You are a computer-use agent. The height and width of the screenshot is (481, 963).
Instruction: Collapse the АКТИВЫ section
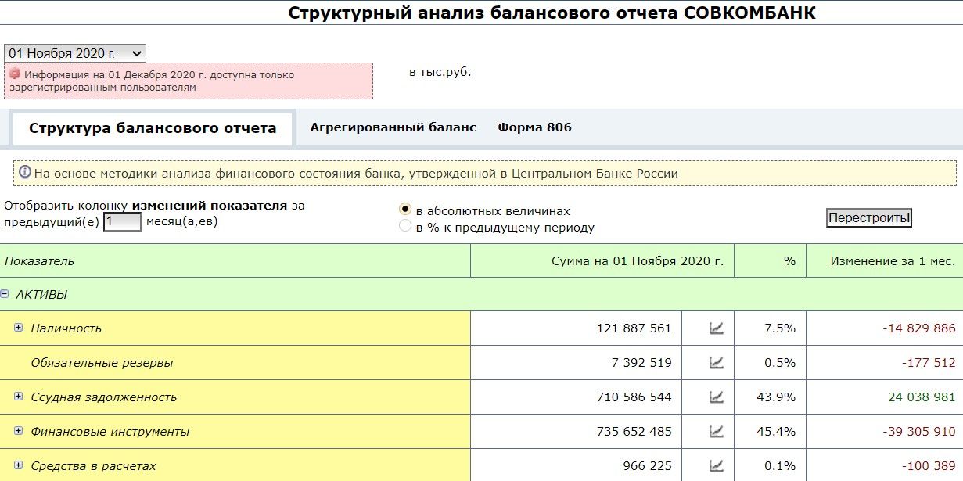[5, 294]
